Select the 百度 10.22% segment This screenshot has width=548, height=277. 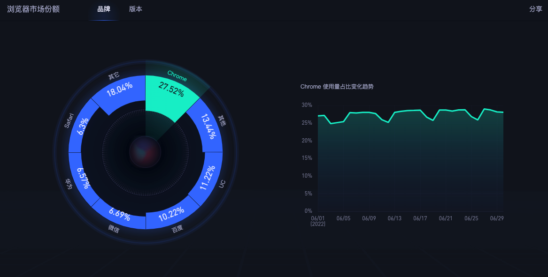[x=171, y=215]
